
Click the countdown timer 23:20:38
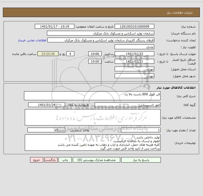[48, 54]
